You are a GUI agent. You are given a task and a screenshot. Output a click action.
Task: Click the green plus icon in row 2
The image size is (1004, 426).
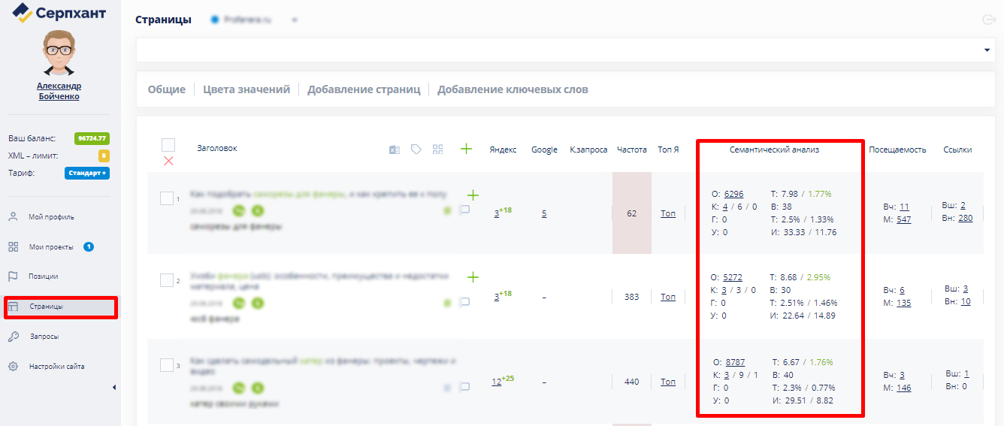pos(473,277)
